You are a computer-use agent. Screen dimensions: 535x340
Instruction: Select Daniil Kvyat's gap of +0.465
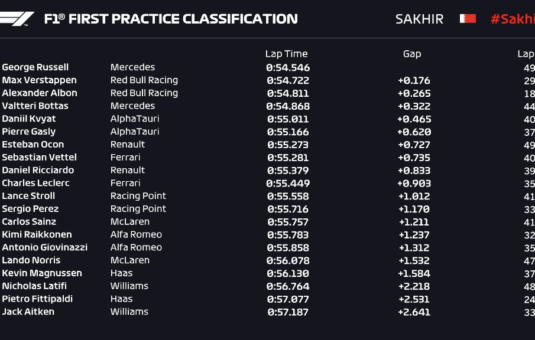point(414,119)
